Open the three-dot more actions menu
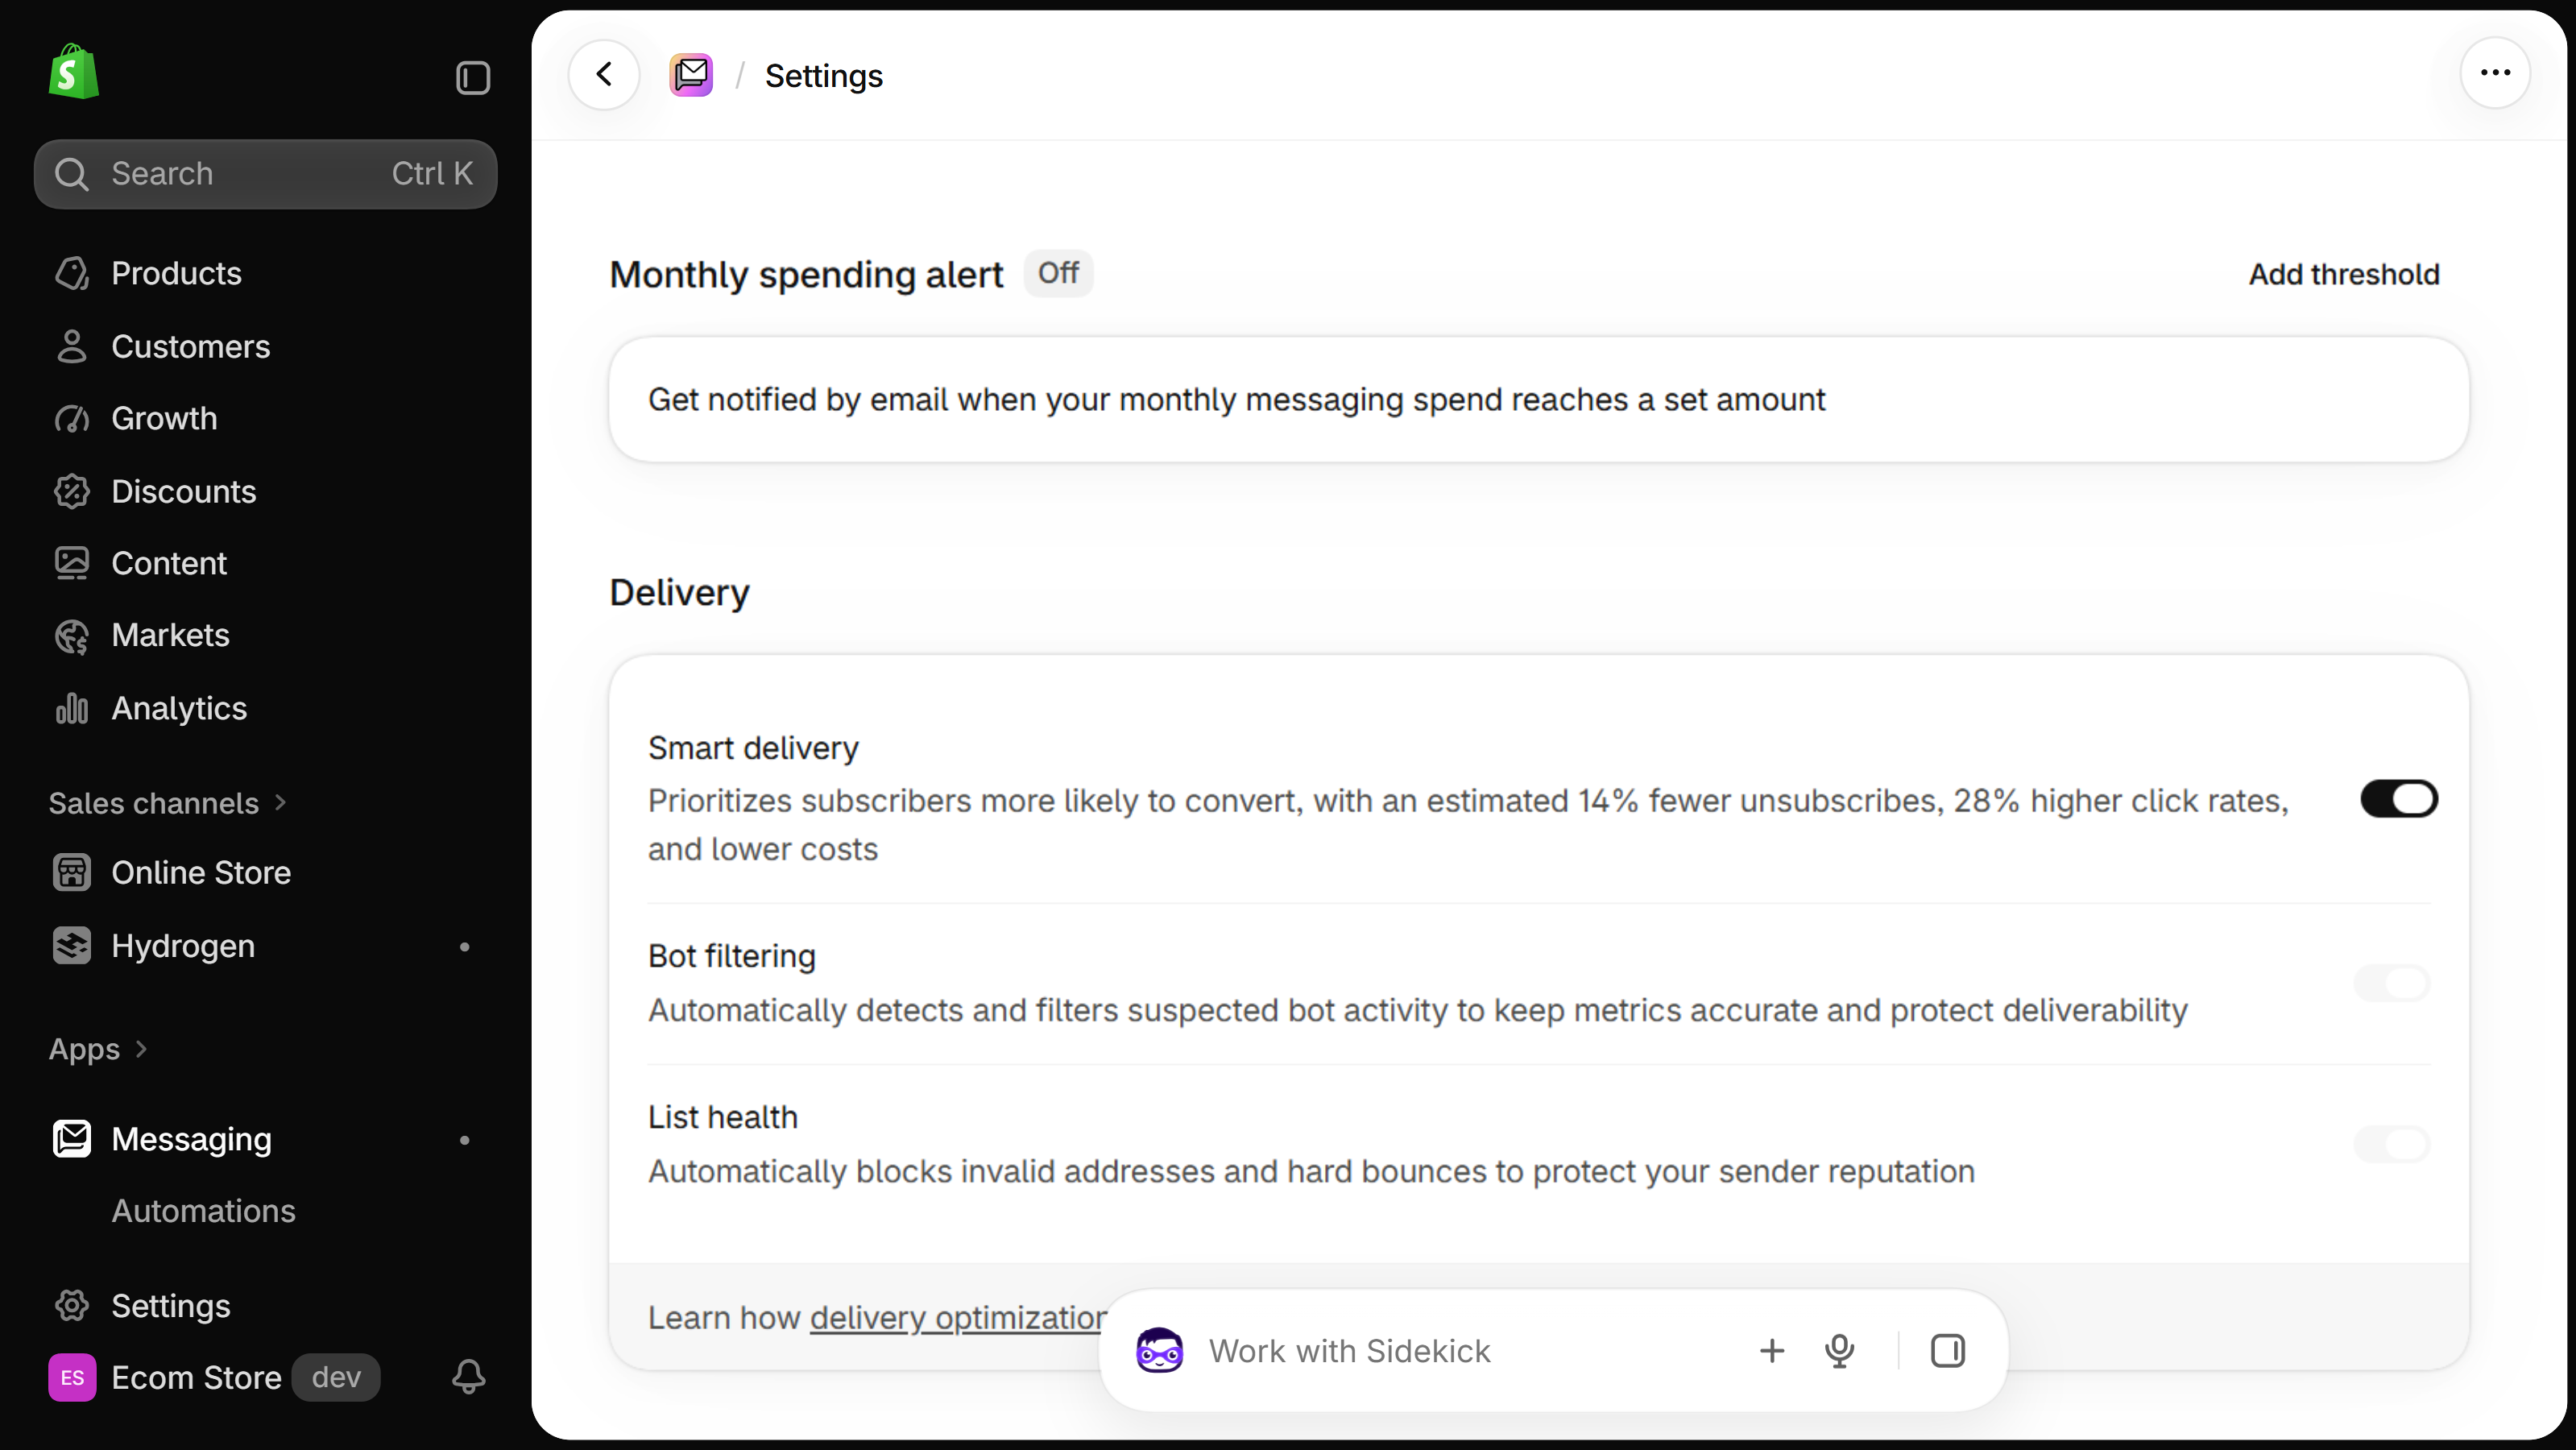 [x=2495, y=73]
